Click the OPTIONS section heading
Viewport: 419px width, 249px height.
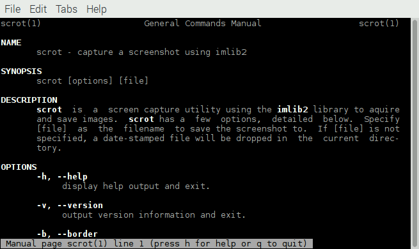pyautogui.click(x=19, y=167)
